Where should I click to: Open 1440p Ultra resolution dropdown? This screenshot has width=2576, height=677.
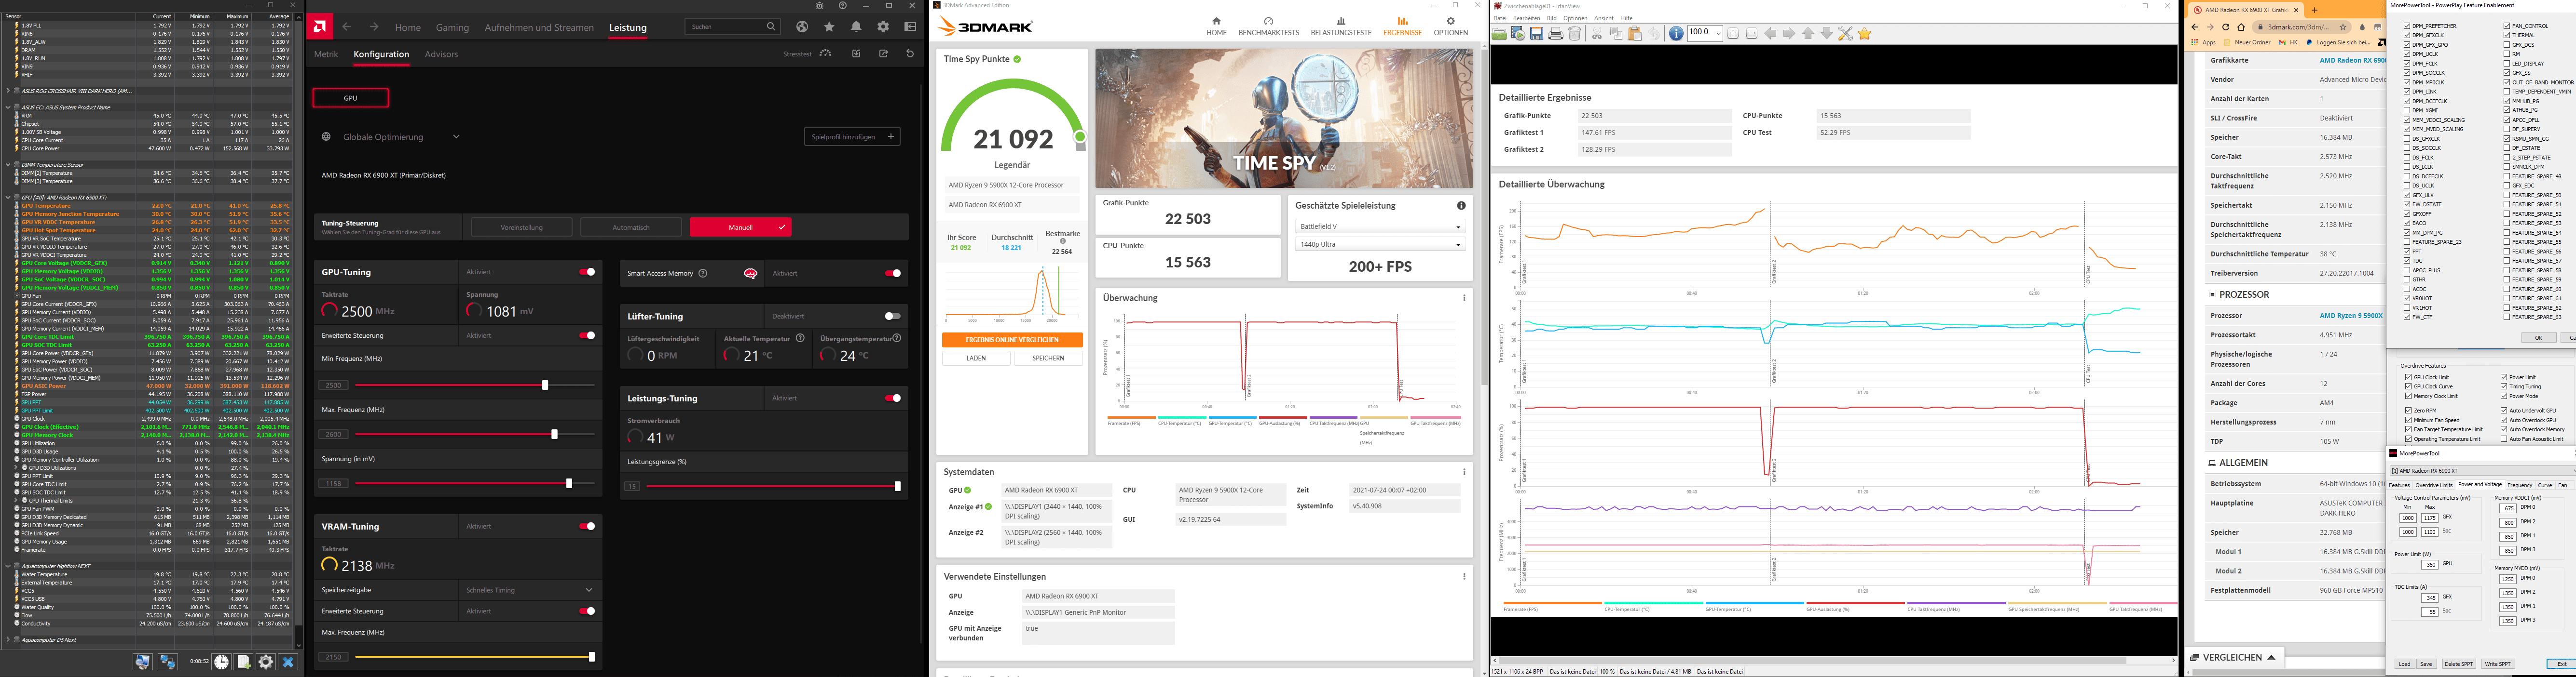coord(1380,245)
